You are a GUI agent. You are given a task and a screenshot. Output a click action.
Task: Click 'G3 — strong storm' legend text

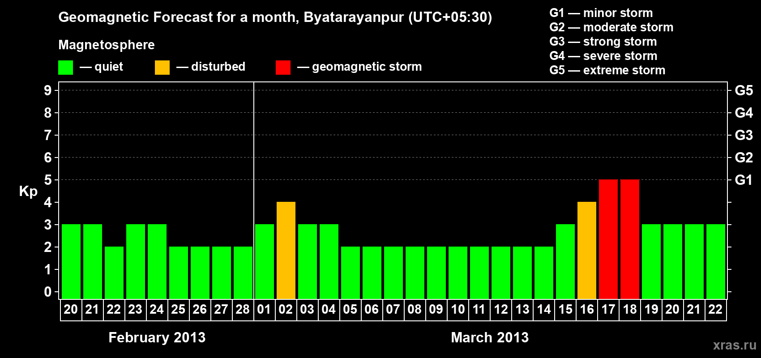pos(603,42)
